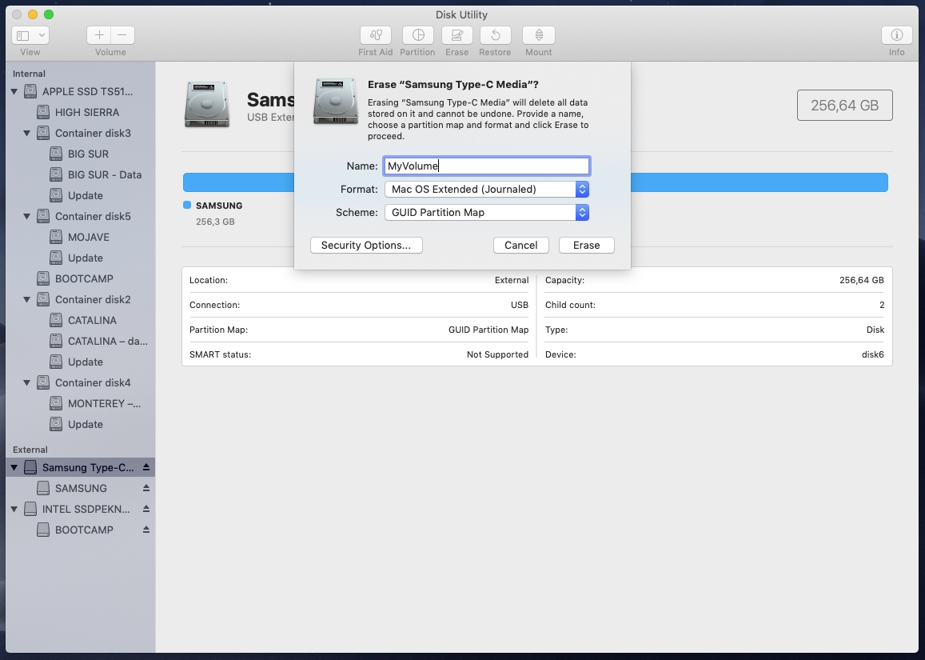Select the MONTEREY volume
Viewport: 925px width, 660px height.
(81, 403)
